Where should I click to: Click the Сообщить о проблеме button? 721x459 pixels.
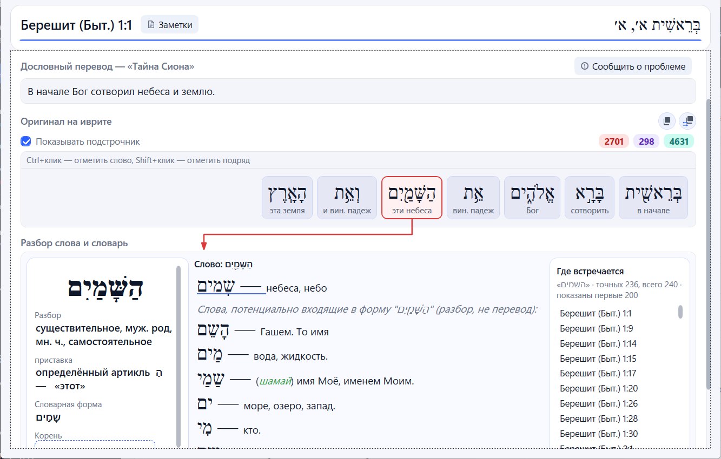[x=633, y=66]
